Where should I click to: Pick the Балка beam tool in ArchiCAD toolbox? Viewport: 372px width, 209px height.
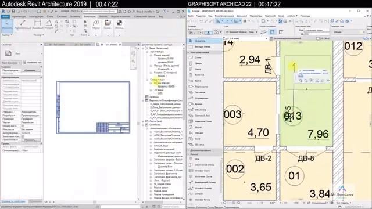205,81
